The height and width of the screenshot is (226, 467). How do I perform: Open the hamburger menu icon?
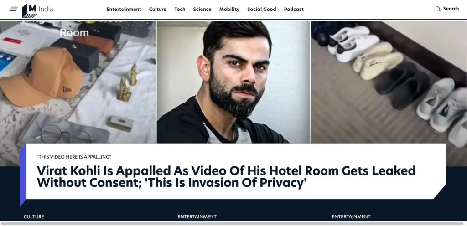tap(14, 9)
